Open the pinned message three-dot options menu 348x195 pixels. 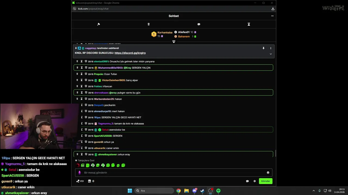point(271,48)
